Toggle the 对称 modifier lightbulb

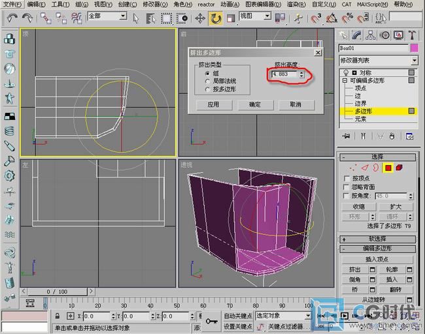coord(346,73)
